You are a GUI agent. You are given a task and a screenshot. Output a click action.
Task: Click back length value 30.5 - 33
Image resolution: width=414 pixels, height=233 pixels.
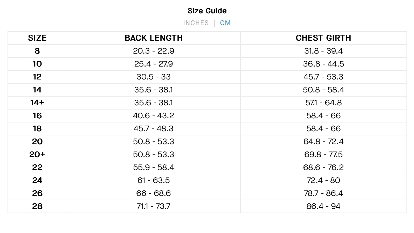click(x=154, y=77)
